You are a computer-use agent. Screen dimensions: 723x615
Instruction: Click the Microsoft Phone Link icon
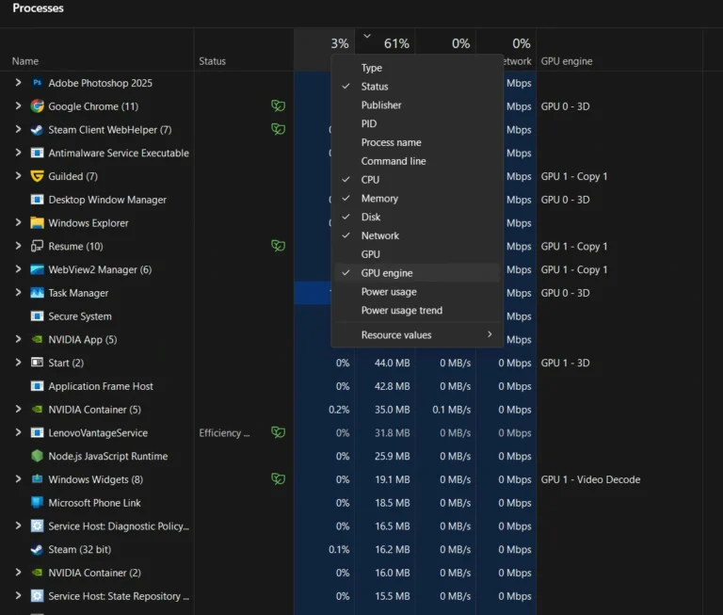point(37,503)
